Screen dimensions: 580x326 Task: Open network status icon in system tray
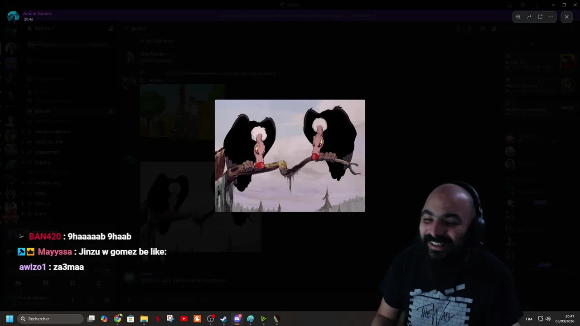(541, 319)
